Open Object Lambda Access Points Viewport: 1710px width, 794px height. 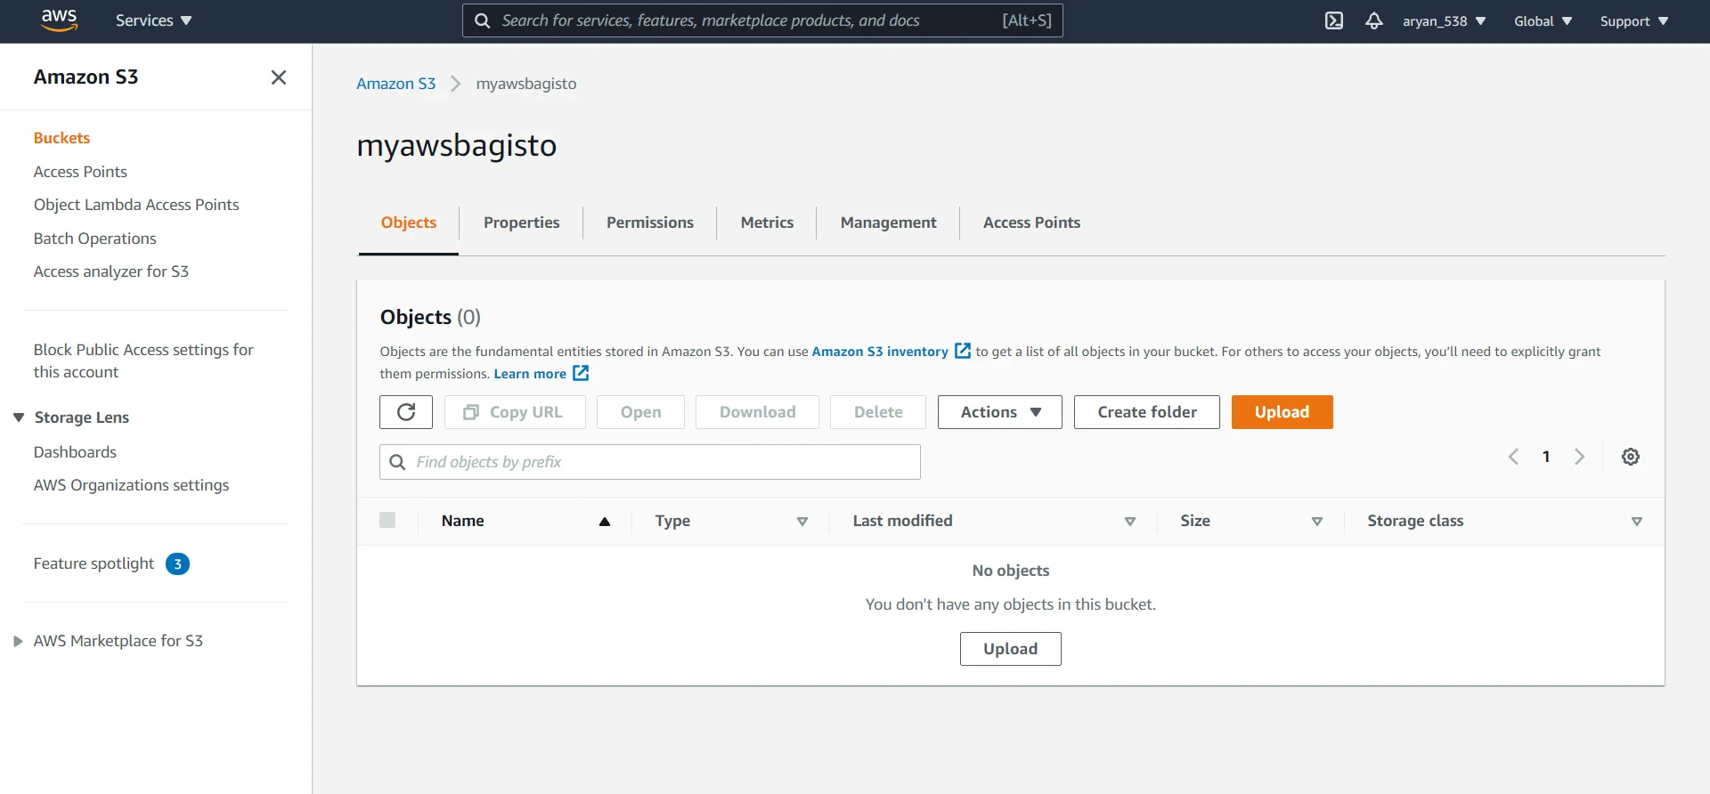[x=136, y=205]
